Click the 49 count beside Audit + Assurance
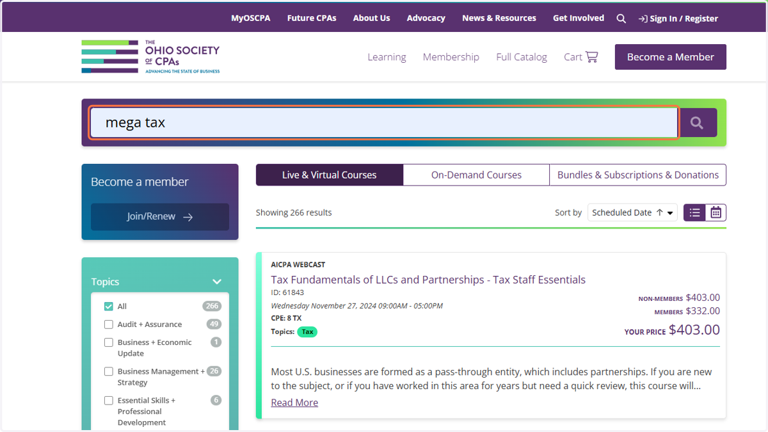This screenshot has width=768, height=432. pos(214,324)
